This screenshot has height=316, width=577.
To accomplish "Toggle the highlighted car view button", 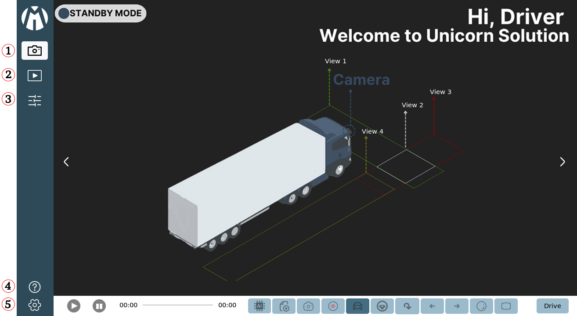I will click(357, 306).
